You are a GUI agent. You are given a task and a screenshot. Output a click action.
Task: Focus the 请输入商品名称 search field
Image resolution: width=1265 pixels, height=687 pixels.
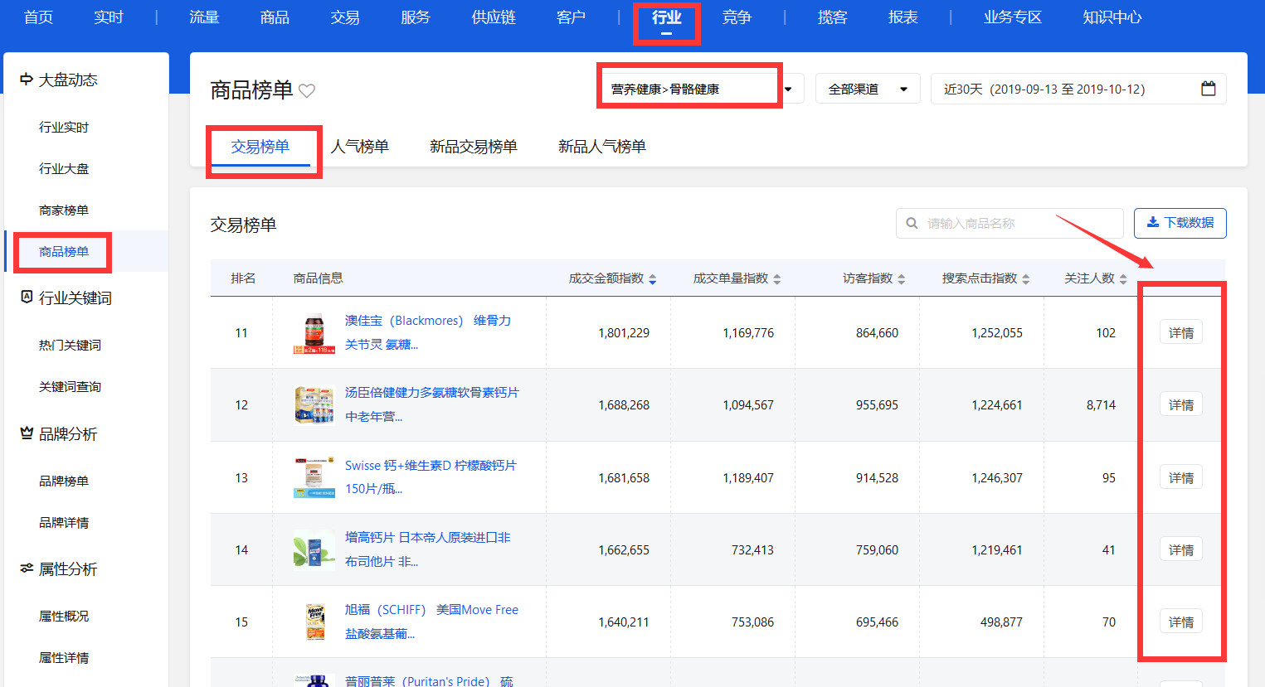tap(1010, 223)
